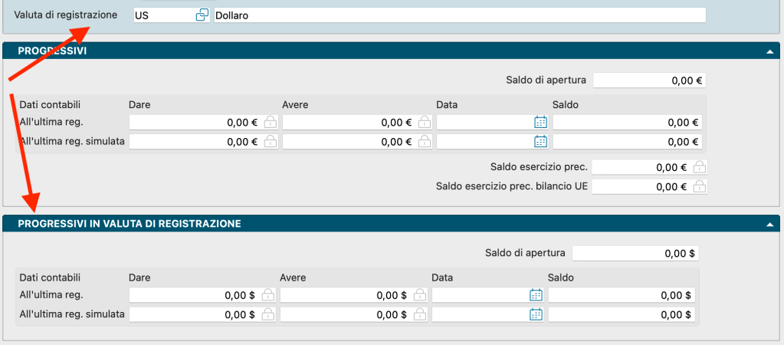784x345 pixels.
Task: Click lock icon next to Saldo esercizio prec.
Action: click(x=698, y=167)
